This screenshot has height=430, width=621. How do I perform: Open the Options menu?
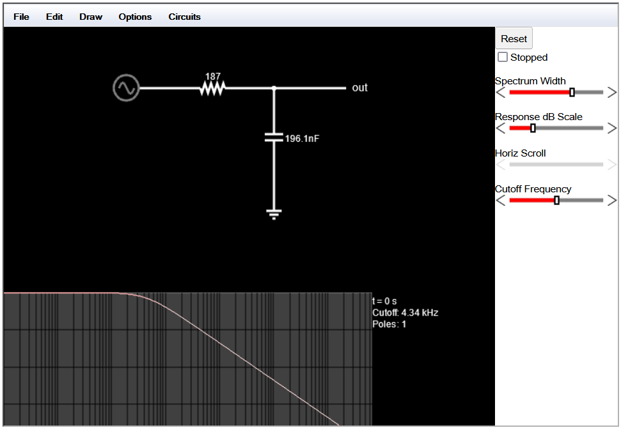pyautogui.click(x=135, y=17)
